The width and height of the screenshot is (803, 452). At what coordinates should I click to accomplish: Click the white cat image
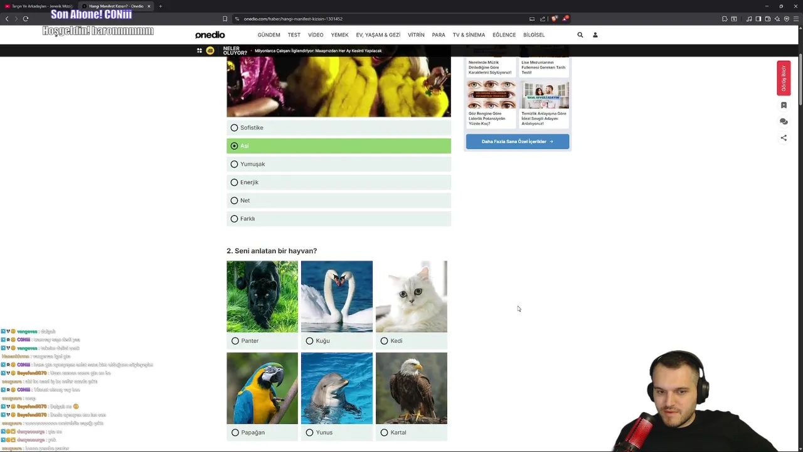click(412, 296)
